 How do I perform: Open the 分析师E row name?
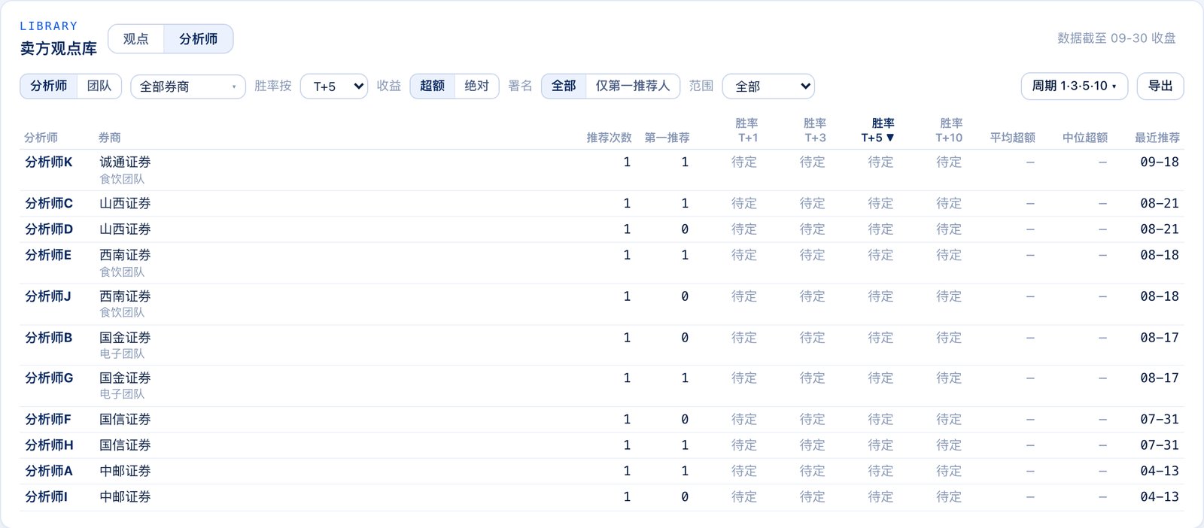point(48,255)
